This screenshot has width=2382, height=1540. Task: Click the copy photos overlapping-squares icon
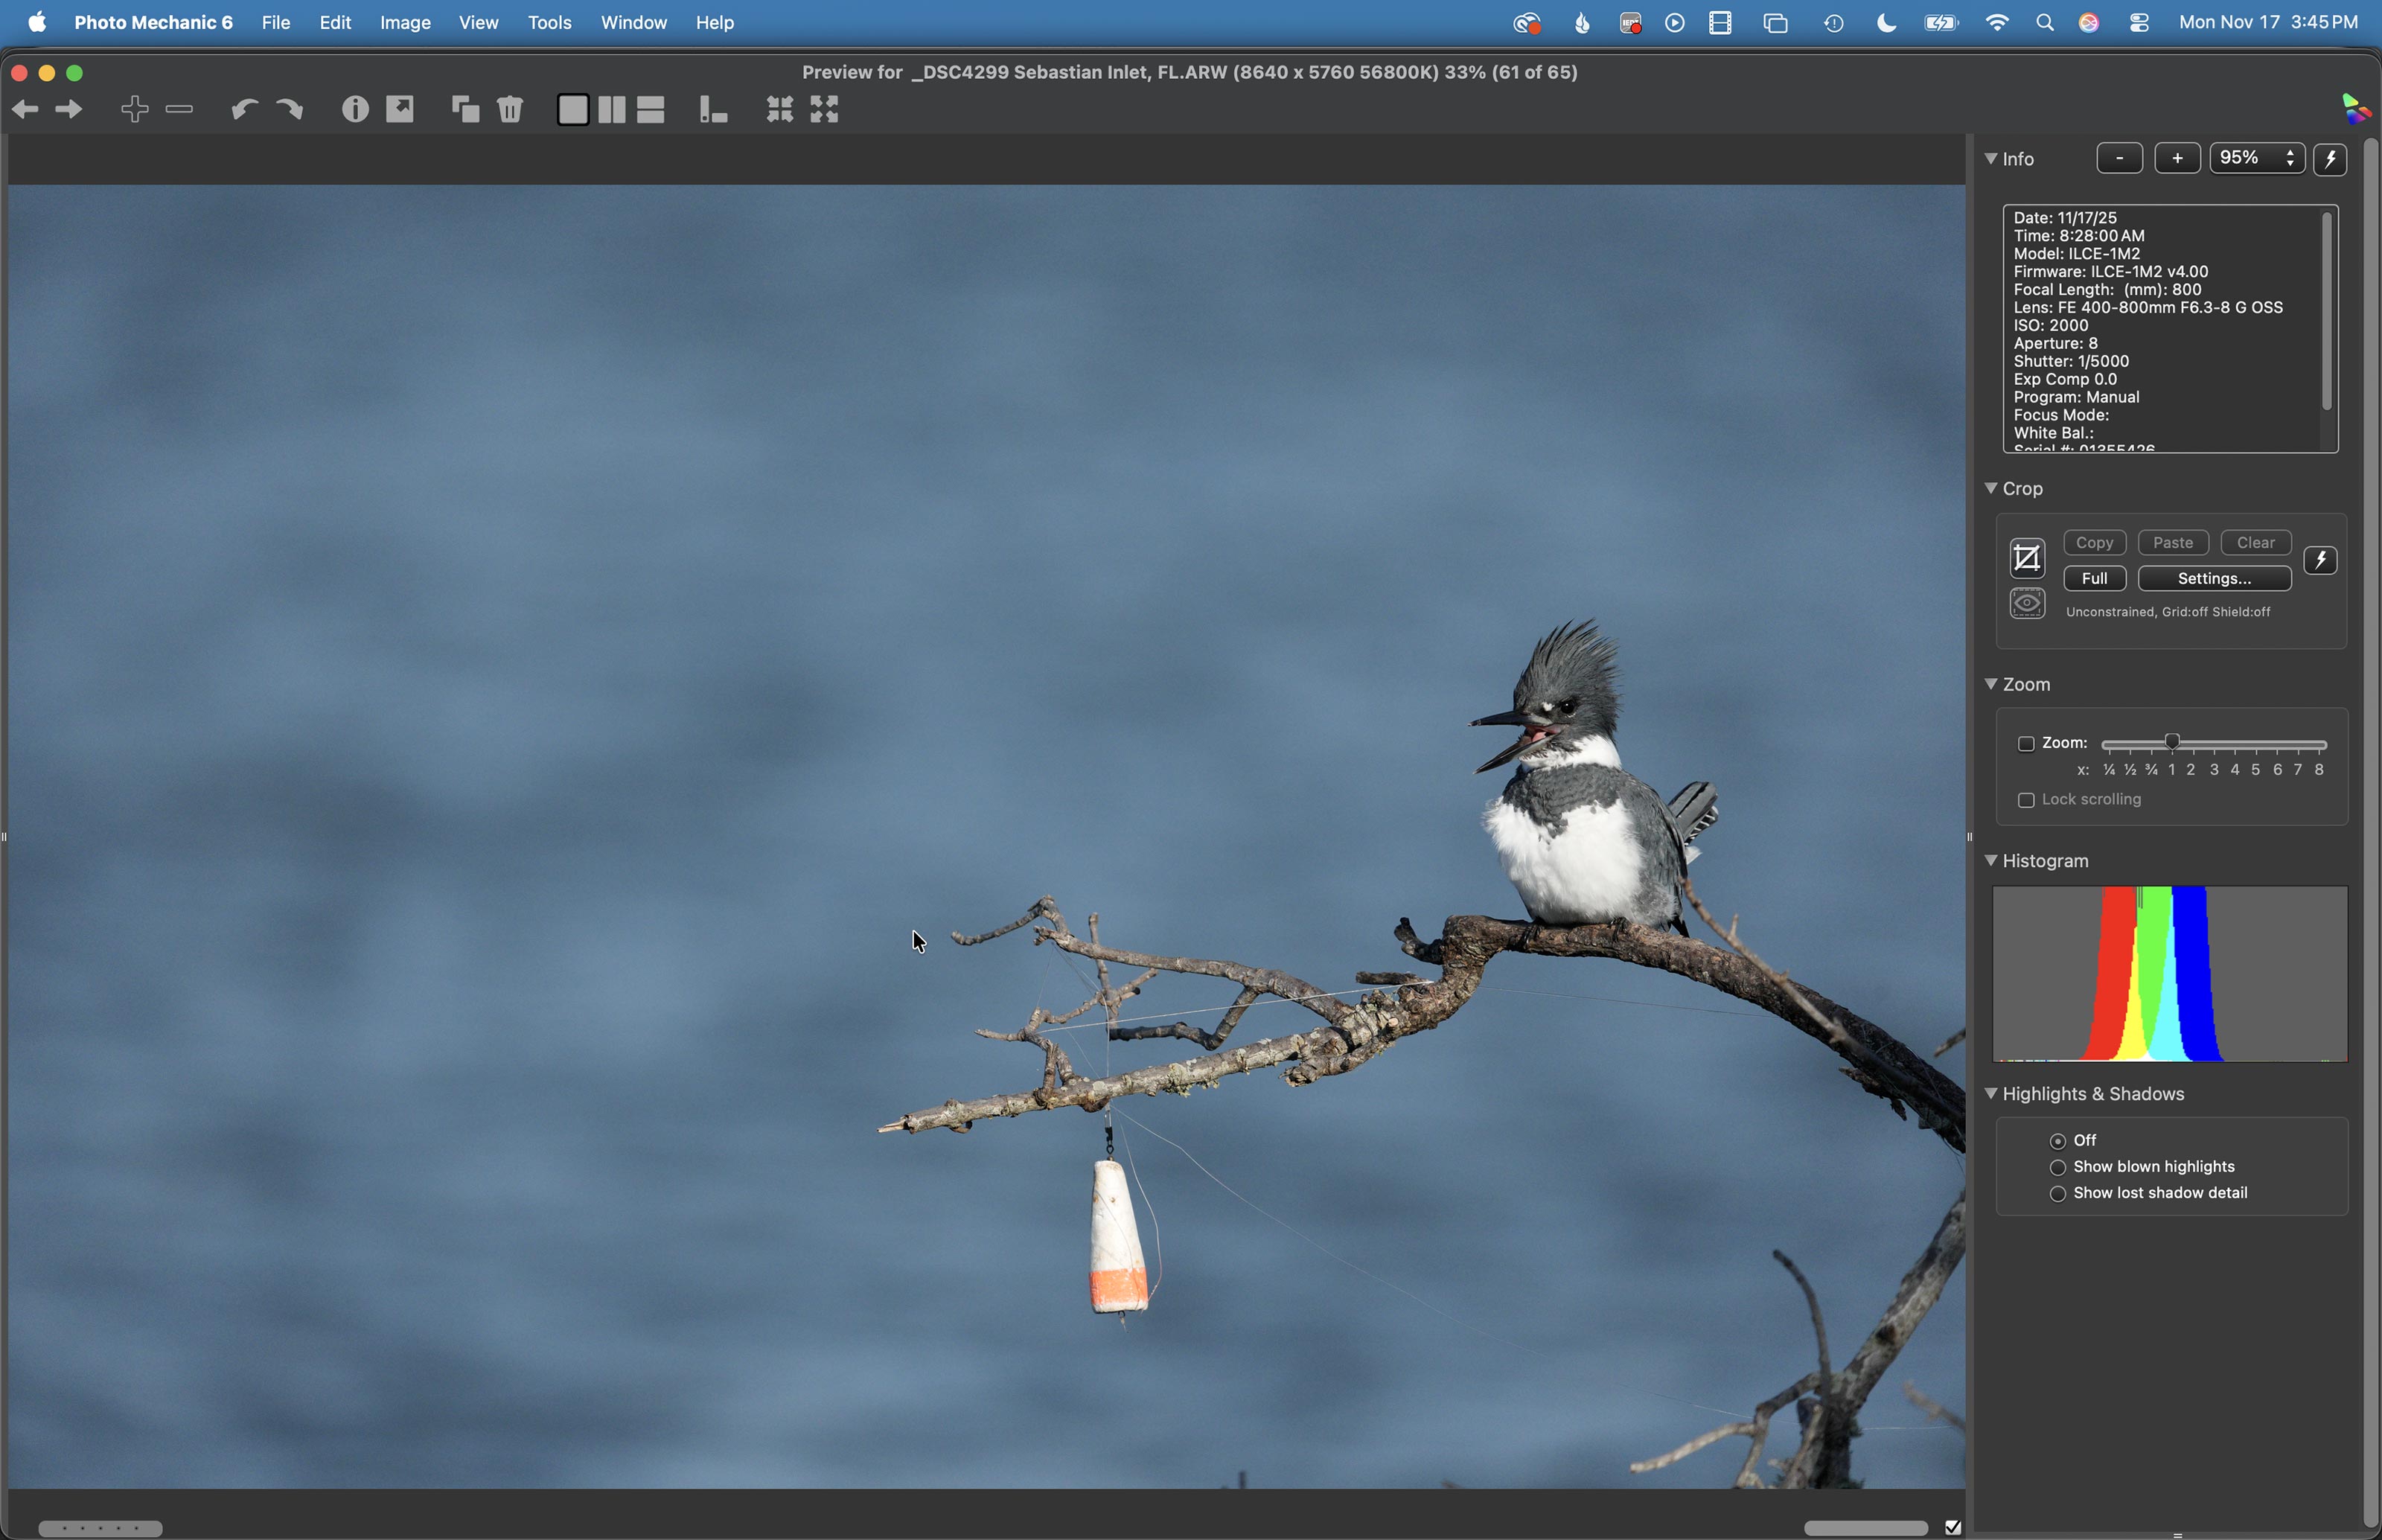(465, 109)
